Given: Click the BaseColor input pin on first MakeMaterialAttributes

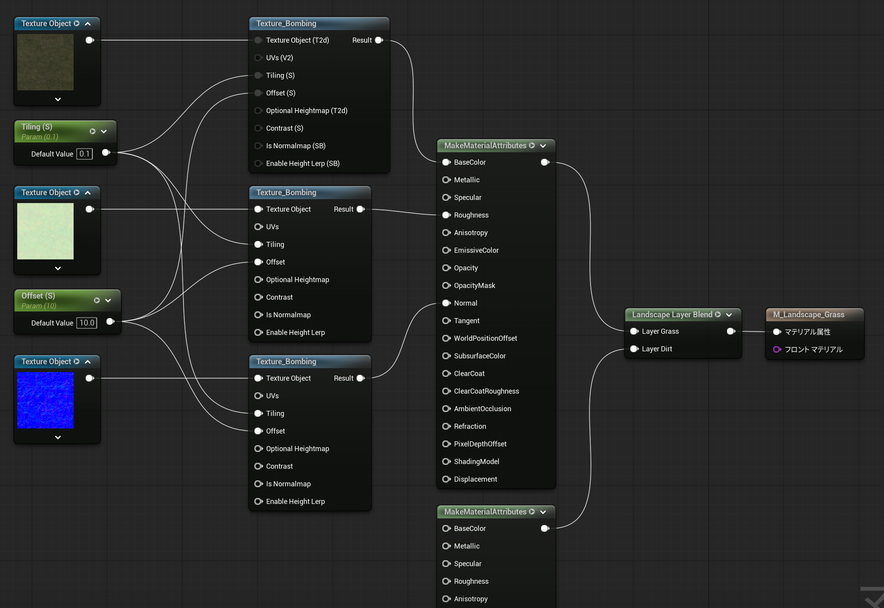Looking at the screenshot, I should [446, 162].
